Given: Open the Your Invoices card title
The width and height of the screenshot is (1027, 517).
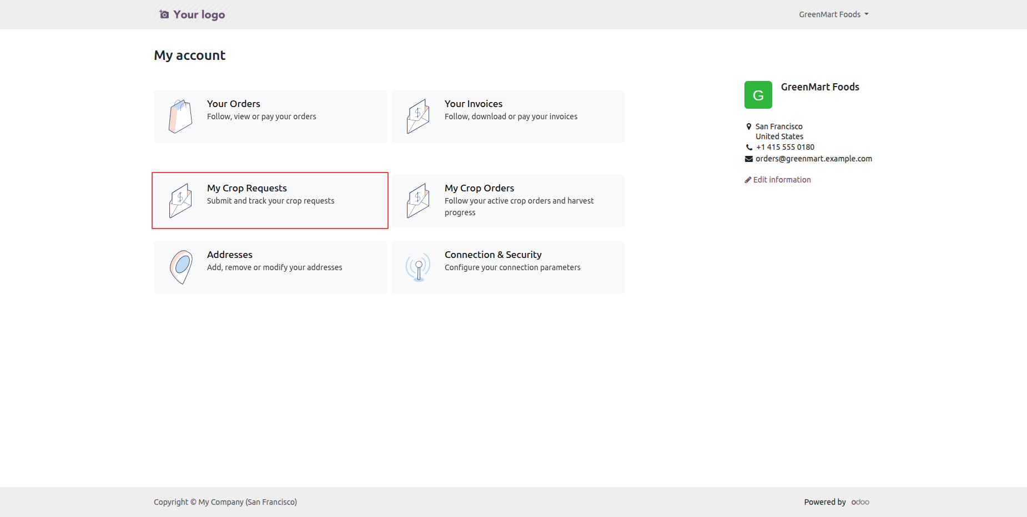Looking at the screenshot, I should coord(474,104).
